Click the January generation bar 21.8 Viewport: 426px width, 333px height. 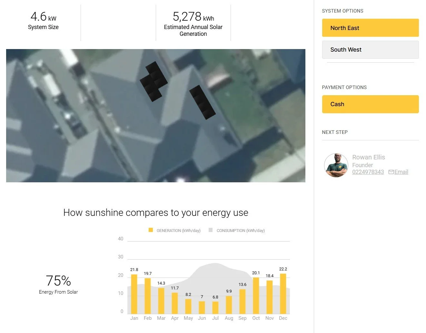(134, 294)
